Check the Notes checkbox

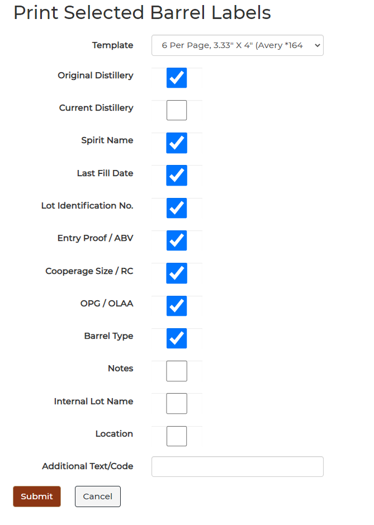coord(177,371)
